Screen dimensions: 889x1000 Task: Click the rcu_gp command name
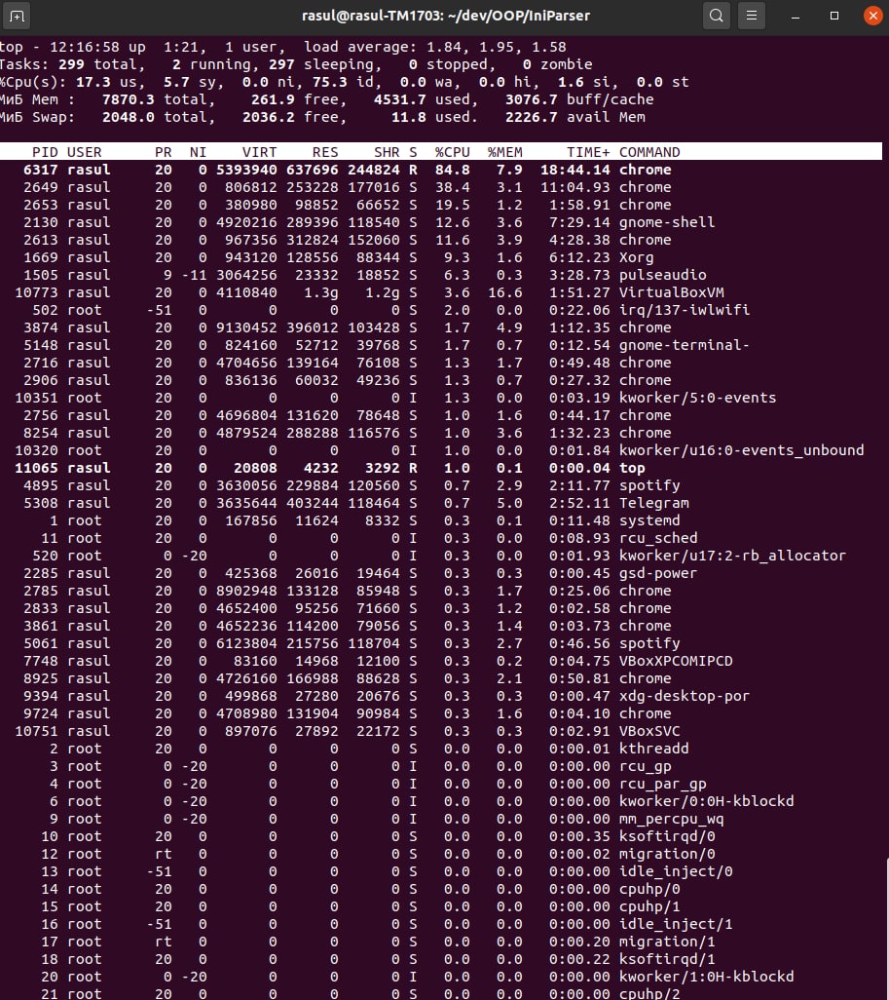(645, 766)
